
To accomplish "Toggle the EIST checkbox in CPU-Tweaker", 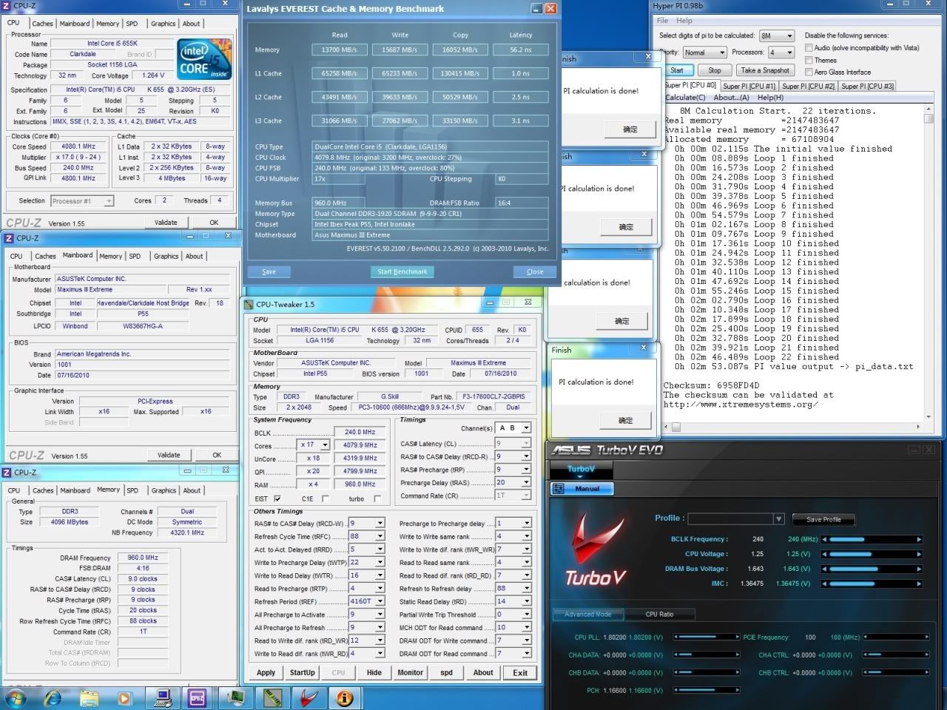I will pyautogui.click(x=277, y=498).
